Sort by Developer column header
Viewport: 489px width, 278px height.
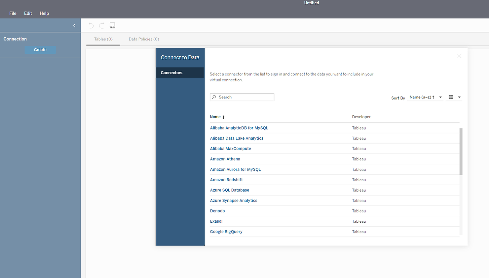pos(361,117)
